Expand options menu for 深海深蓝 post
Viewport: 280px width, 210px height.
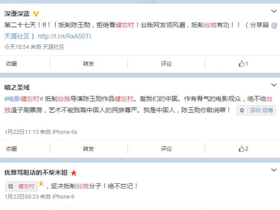pos(274,11)
